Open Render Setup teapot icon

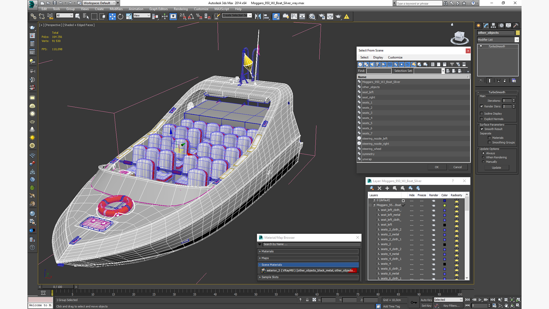tap(322, 17)
